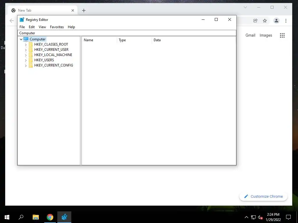The height and width of the screenshot is (223, 298).
Task: Open the Images link
Action: [x=266, y=35]
